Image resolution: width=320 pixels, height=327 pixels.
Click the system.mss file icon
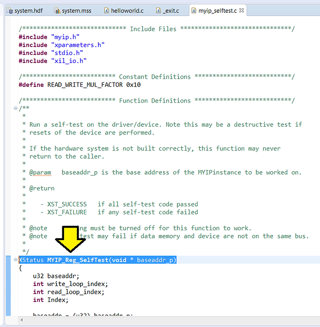click(x=57, y=10)
